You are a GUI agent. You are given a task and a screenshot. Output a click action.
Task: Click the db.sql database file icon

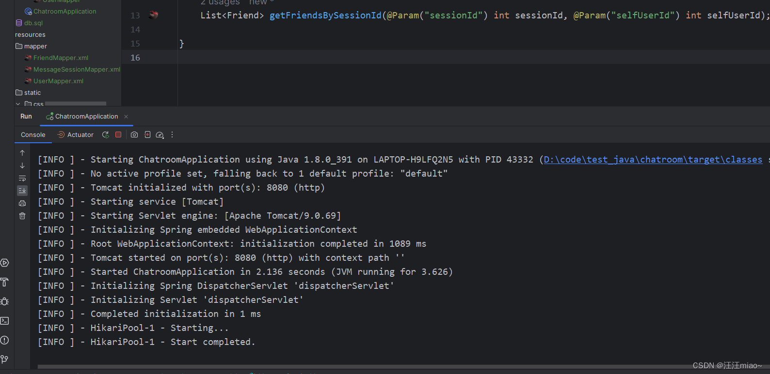point(19,23)
